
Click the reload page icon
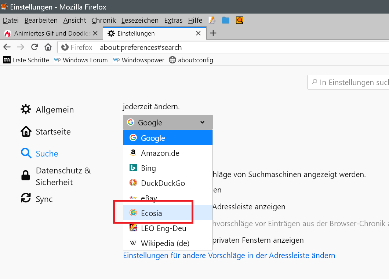[x=34, y=47]
